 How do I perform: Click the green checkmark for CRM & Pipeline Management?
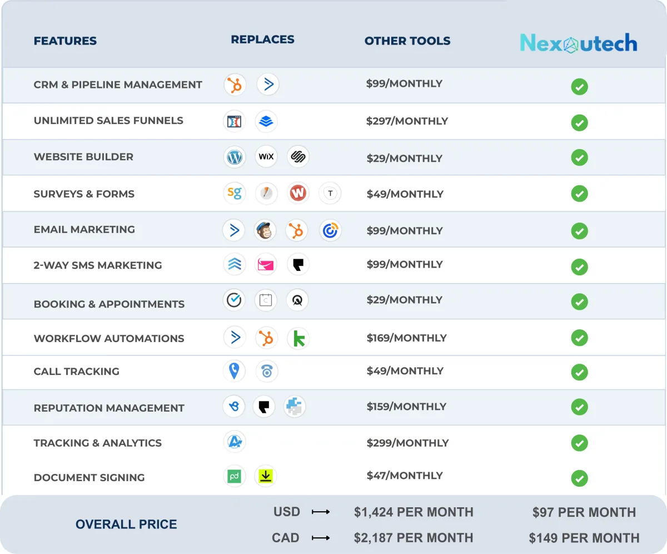[x=579, y=87]
